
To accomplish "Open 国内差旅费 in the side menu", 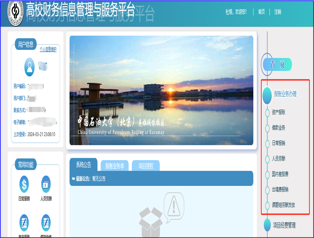I will [x=280, y=174].
